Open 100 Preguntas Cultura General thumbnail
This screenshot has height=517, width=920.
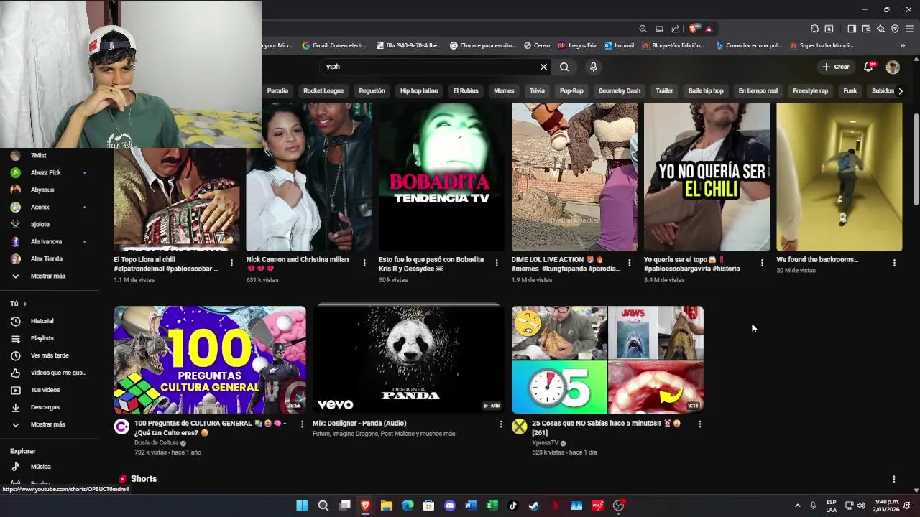(210, 360)
